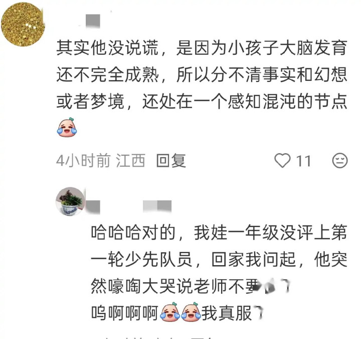Viewport: 361px width, 339px height.
Task: Tap the line starting 或者梦境
Action: coord(202,101)
